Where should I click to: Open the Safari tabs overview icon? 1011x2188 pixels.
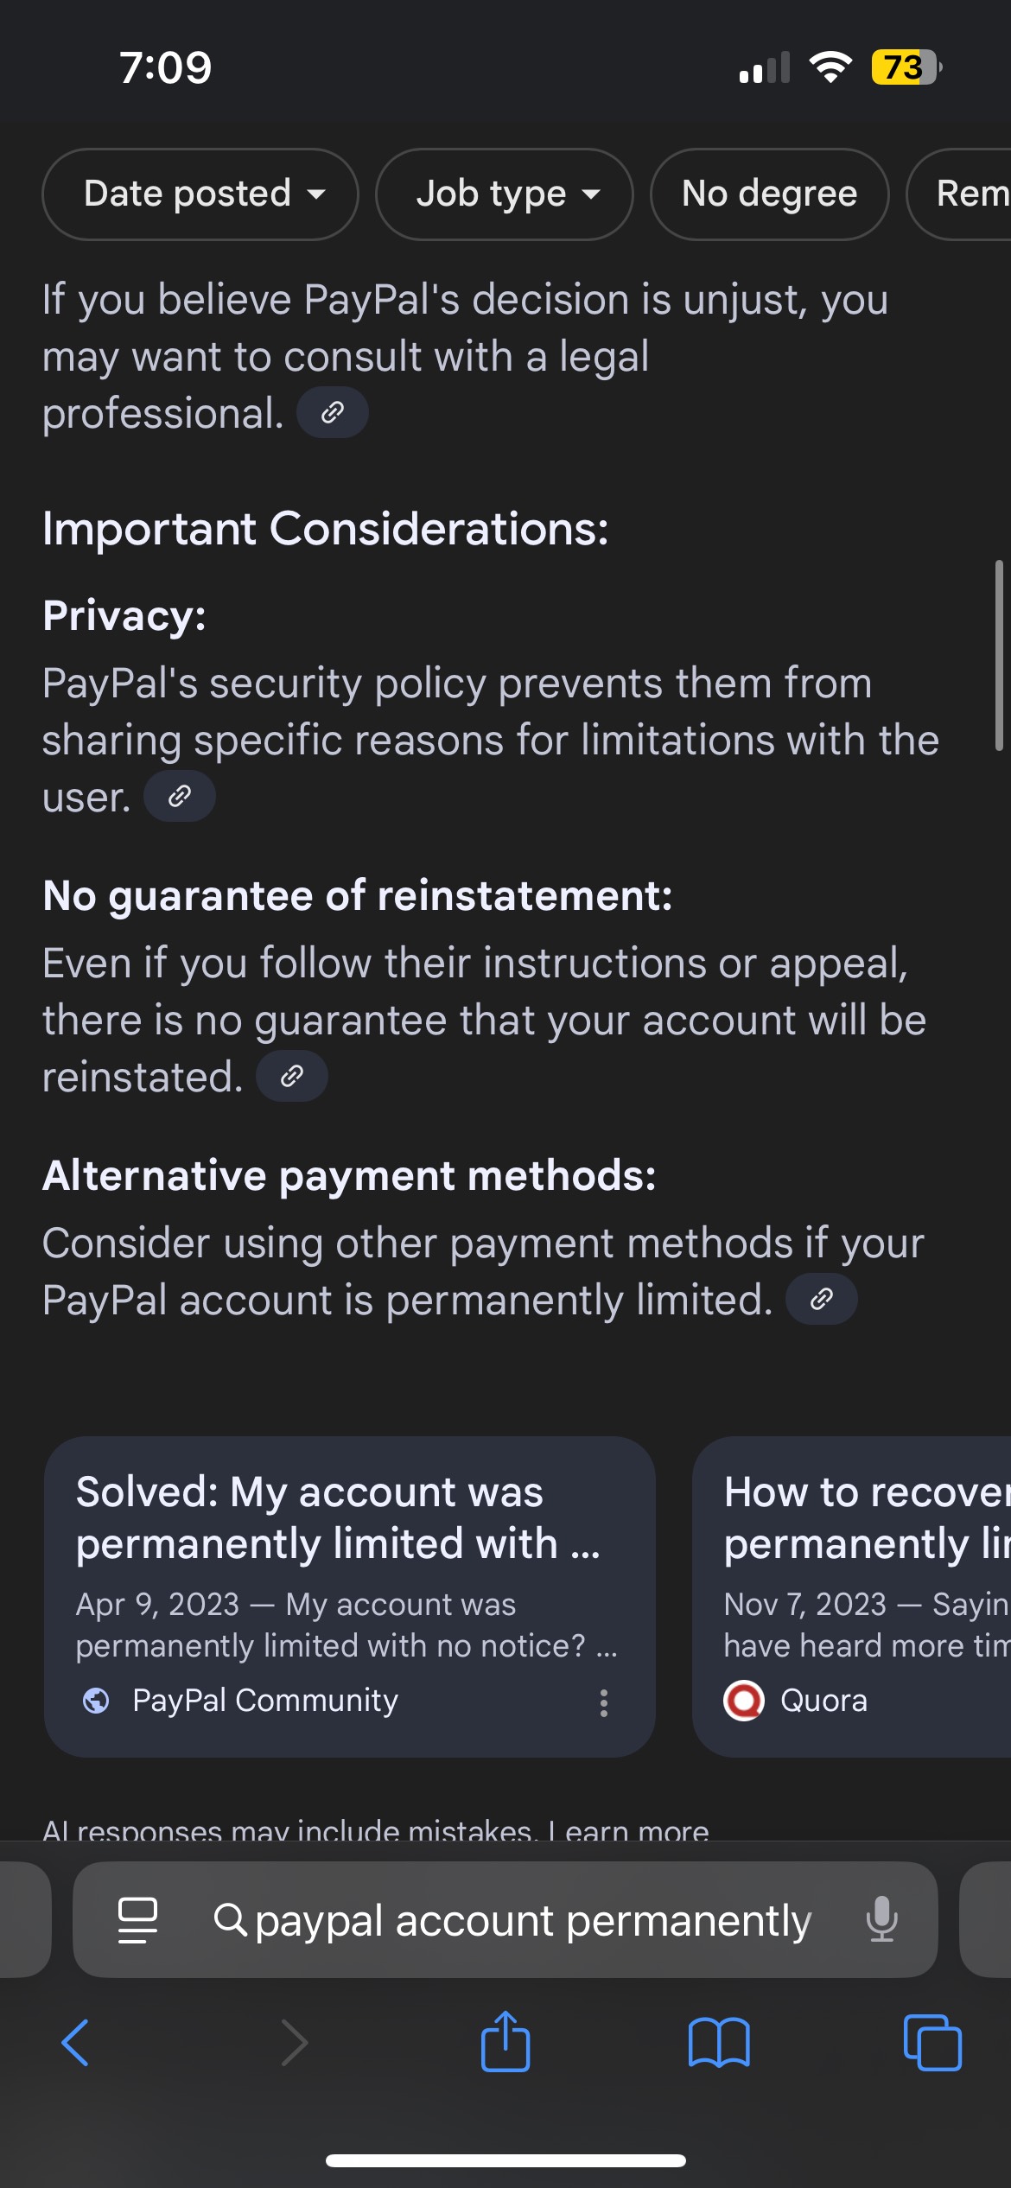pos(932,2043)
